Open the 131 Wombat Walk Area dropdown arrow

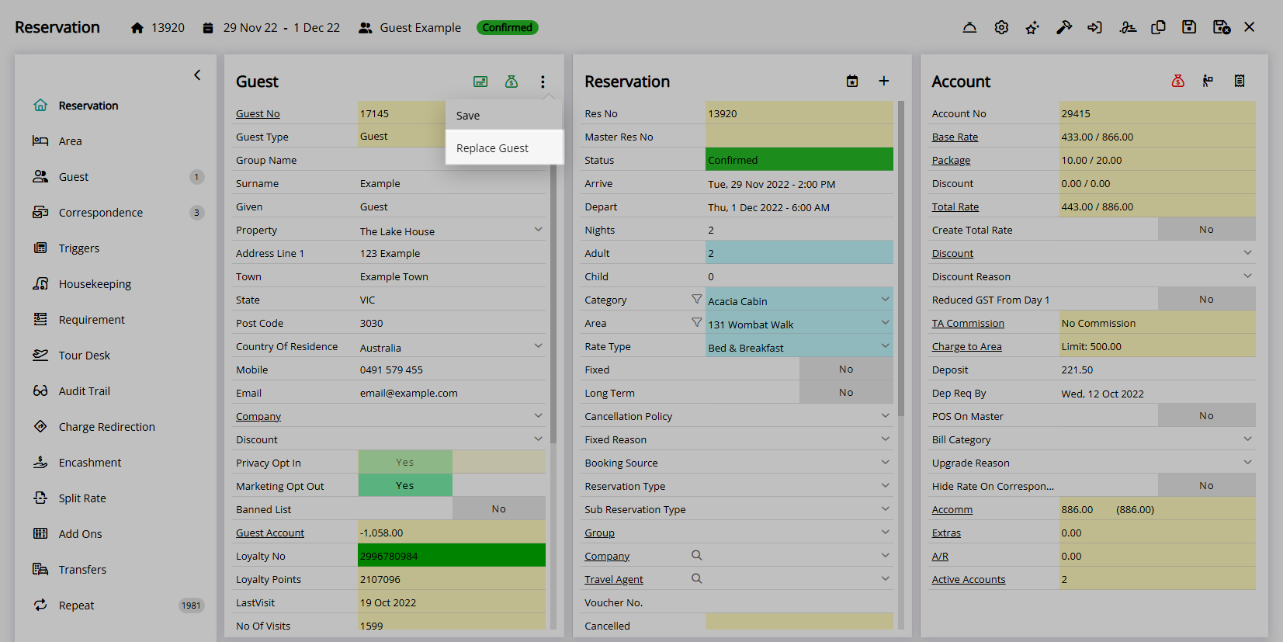point(885,322)
